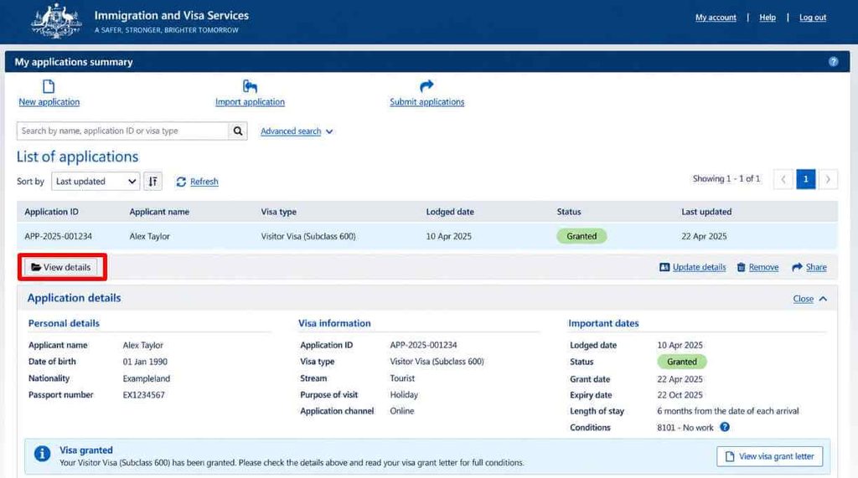
Task: Click the 6 months length of stay value
Action: [728, 411]
